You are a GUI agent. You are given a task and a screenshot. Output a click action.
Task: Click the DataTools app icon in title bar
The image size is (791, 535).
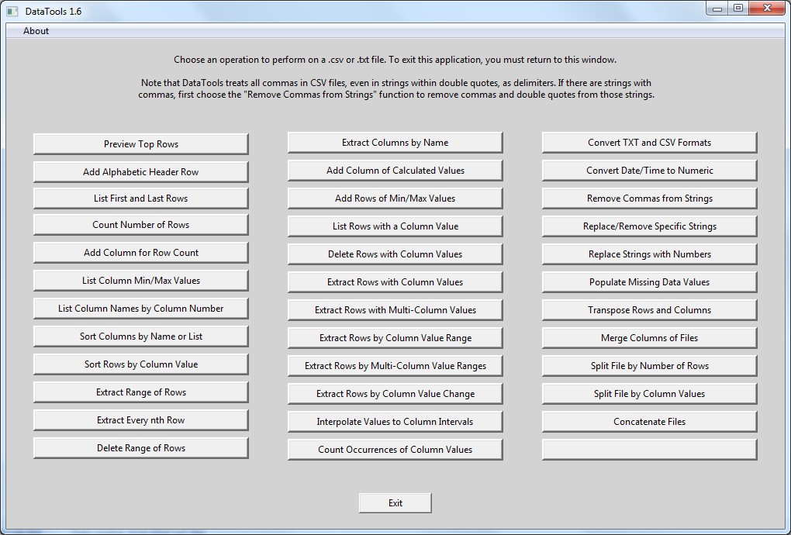pos(12,12)
